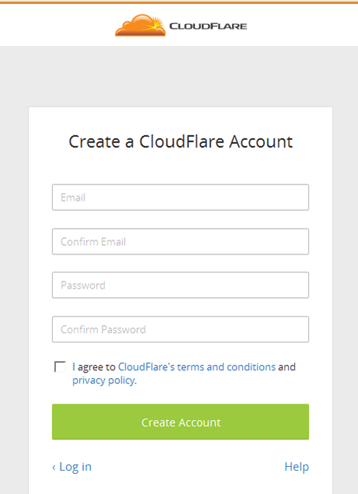Open CloudFlare's terms and conditions link

pos(197,366)
